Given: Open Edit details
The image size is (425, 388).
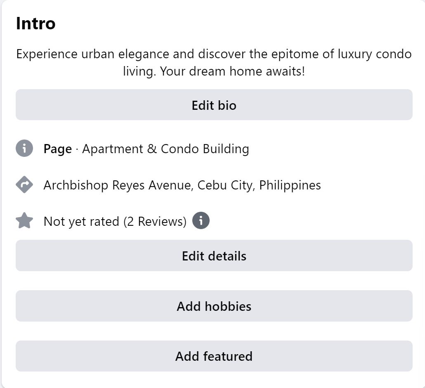Looking at the screenshot, I should 214,256.
